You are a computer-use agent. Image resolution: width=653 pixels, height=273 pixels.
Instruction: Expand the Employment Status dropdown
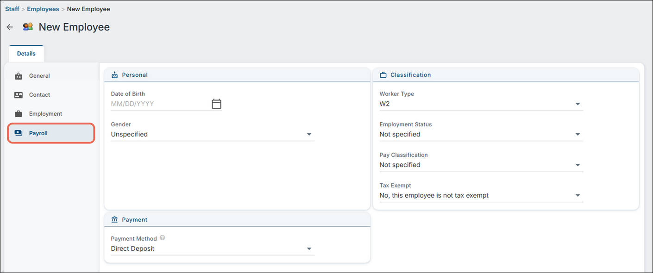click(481, 134)
